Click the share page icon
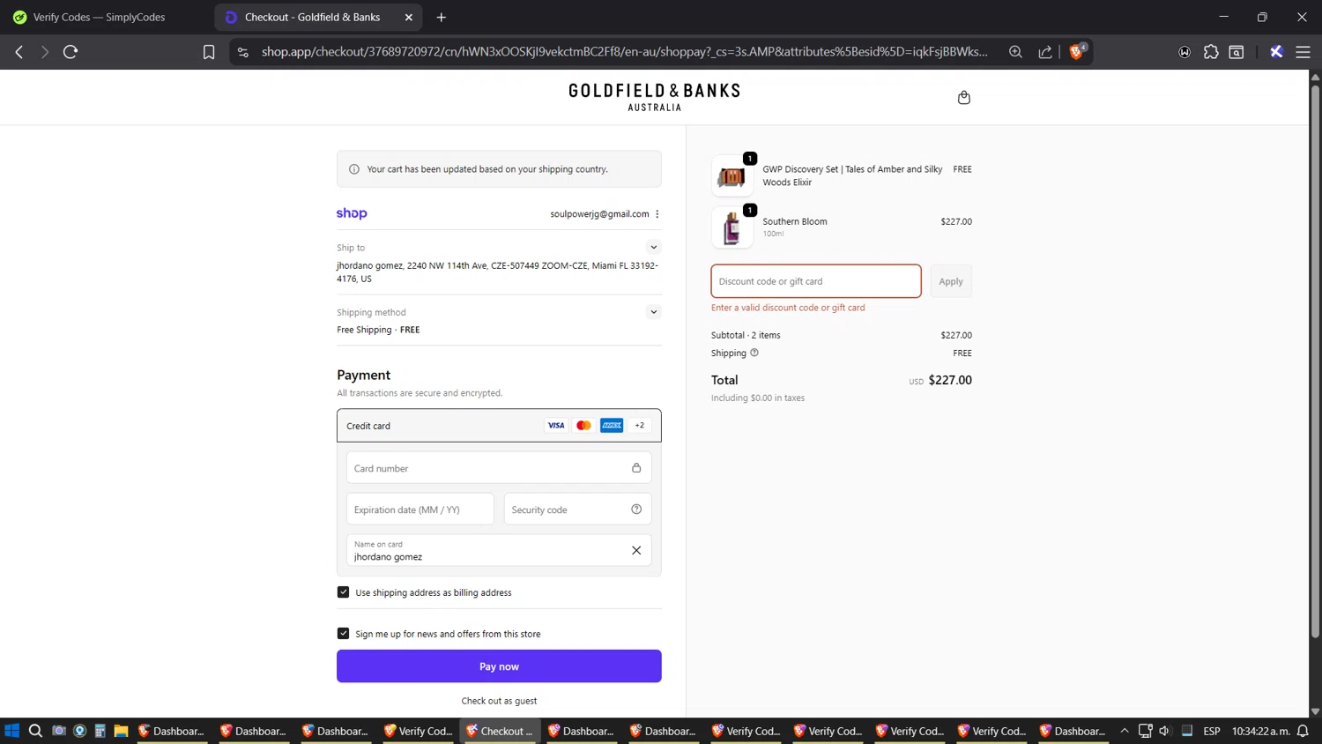 tap(1045, 52)
